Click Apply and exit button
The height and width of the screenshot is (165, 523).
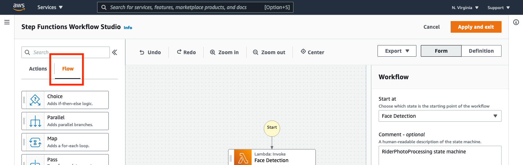(x=476, y=27)
